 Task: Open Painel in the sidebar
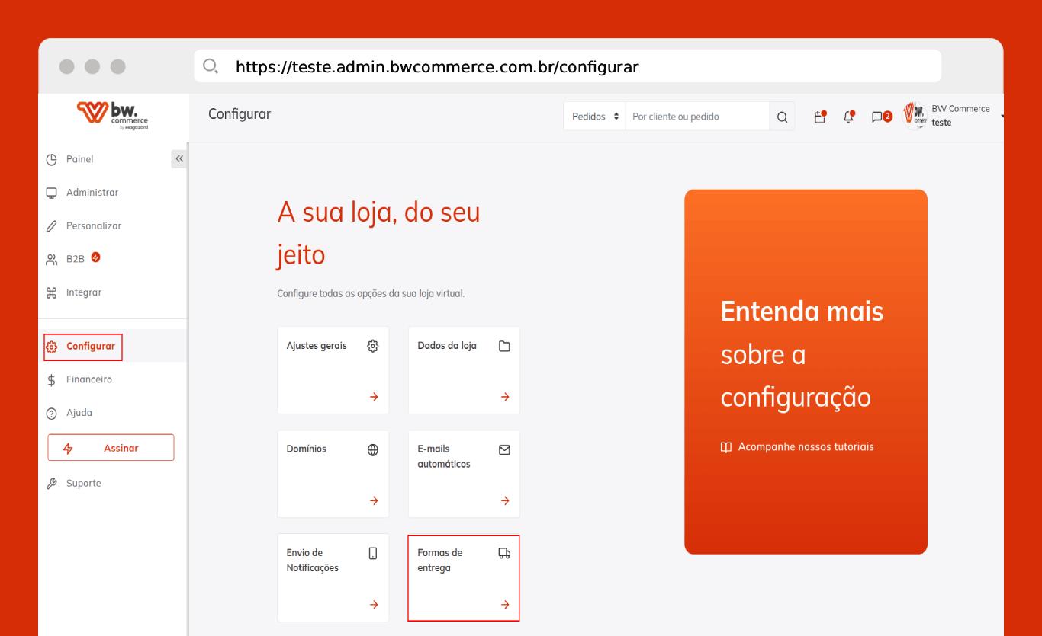pyautogui.click(x=79, y=159)
